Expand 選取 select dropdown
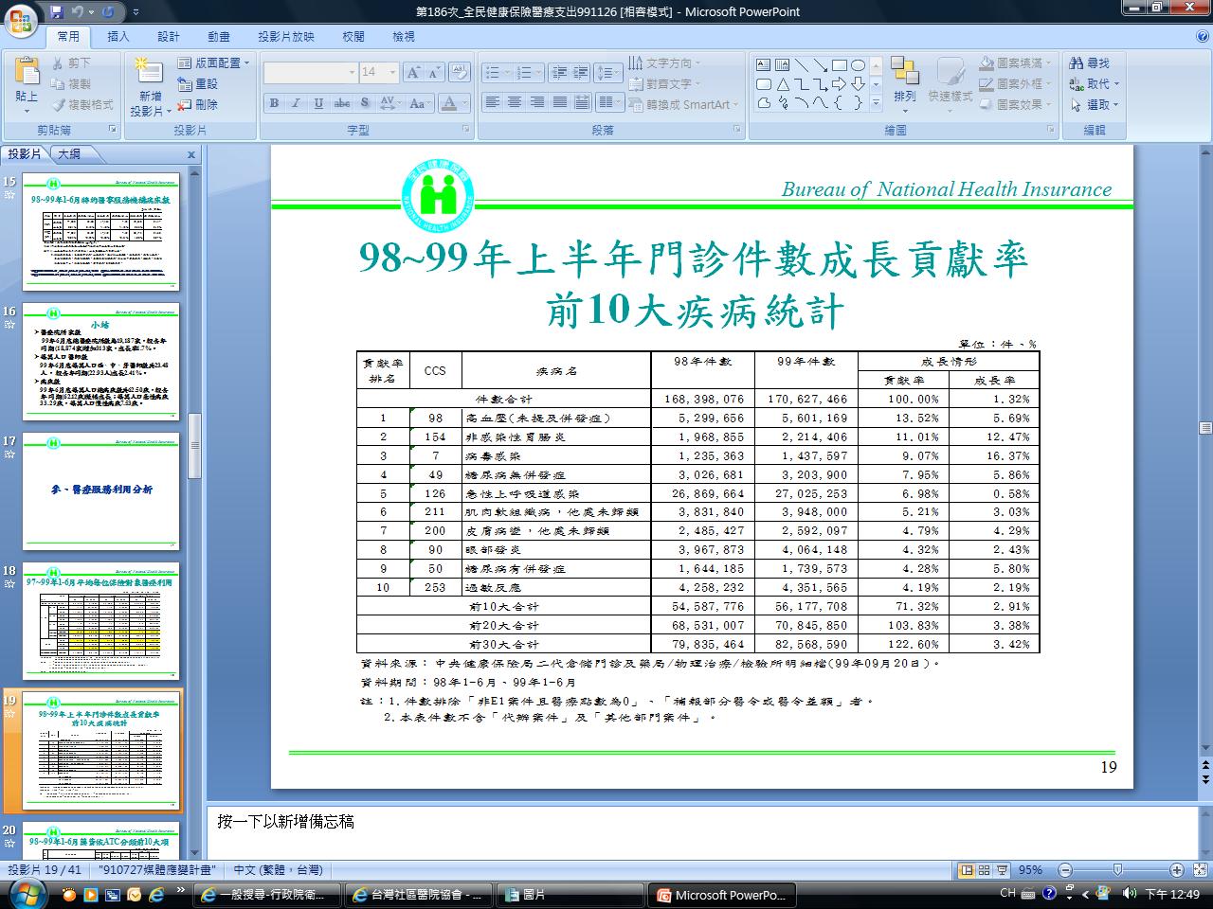This screenshot has width=1213, height=909. 1095,104
